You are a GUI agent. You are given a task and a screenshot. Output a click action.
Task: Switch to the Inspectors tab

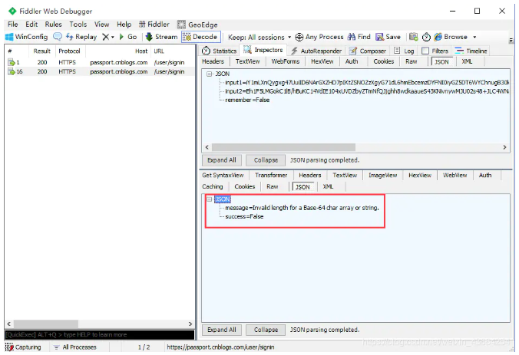(263, 50)
